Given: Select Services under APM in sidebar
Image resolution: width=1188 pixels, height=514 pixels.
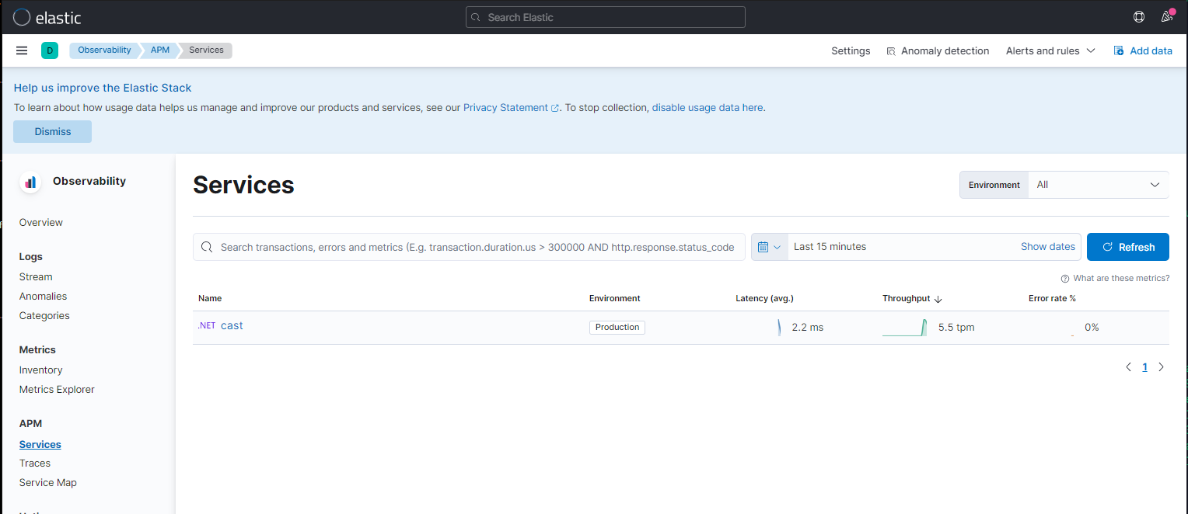Looking at the screenshot, I should [x=40, y=445].
